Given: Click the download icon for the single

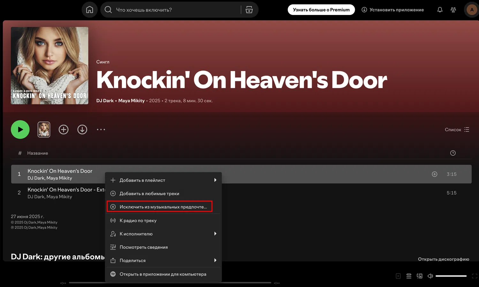Looking at the screenshot, I should pyautogui.click(x=82, y=130).
